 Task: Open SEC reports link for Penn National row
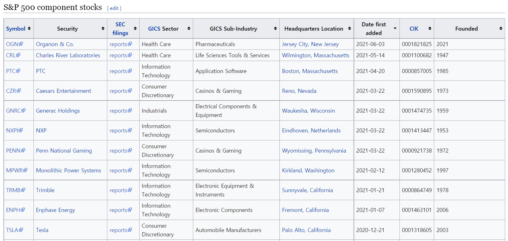click(121, 151)
